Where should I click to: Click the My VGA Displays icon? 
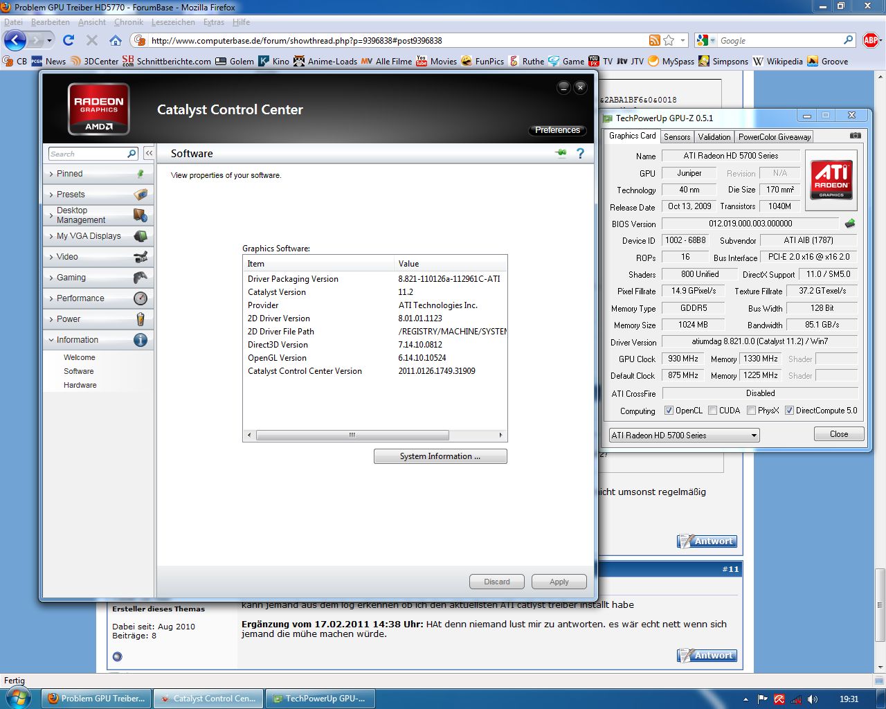[141, 236]
